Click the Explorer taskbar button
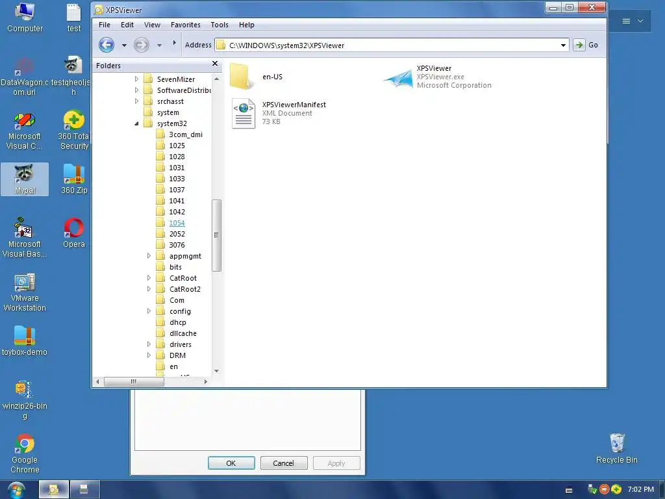 click(x=54, y=490)
